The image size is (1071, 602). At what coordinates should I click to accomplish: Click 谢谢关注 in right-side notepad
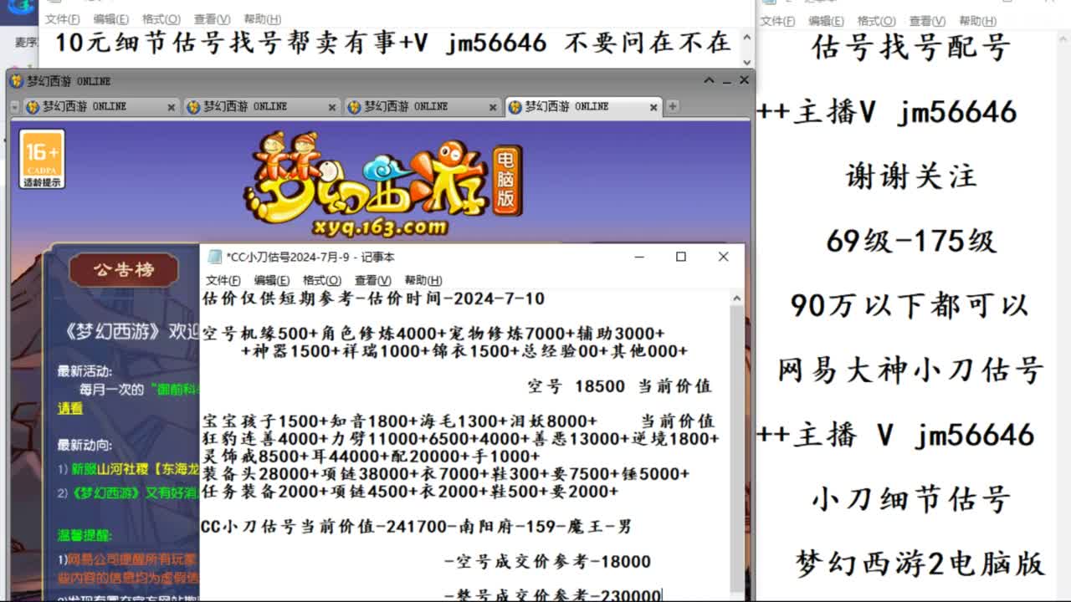pyautogui.click(x=912, y=176)
